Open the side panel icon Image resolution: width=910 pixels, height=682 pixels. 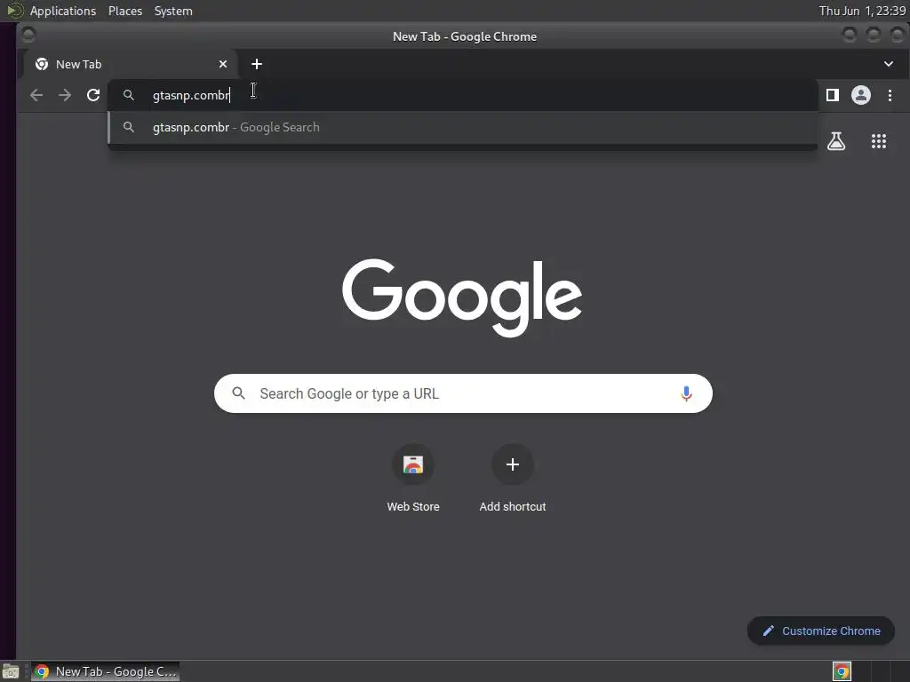(832, 95)
